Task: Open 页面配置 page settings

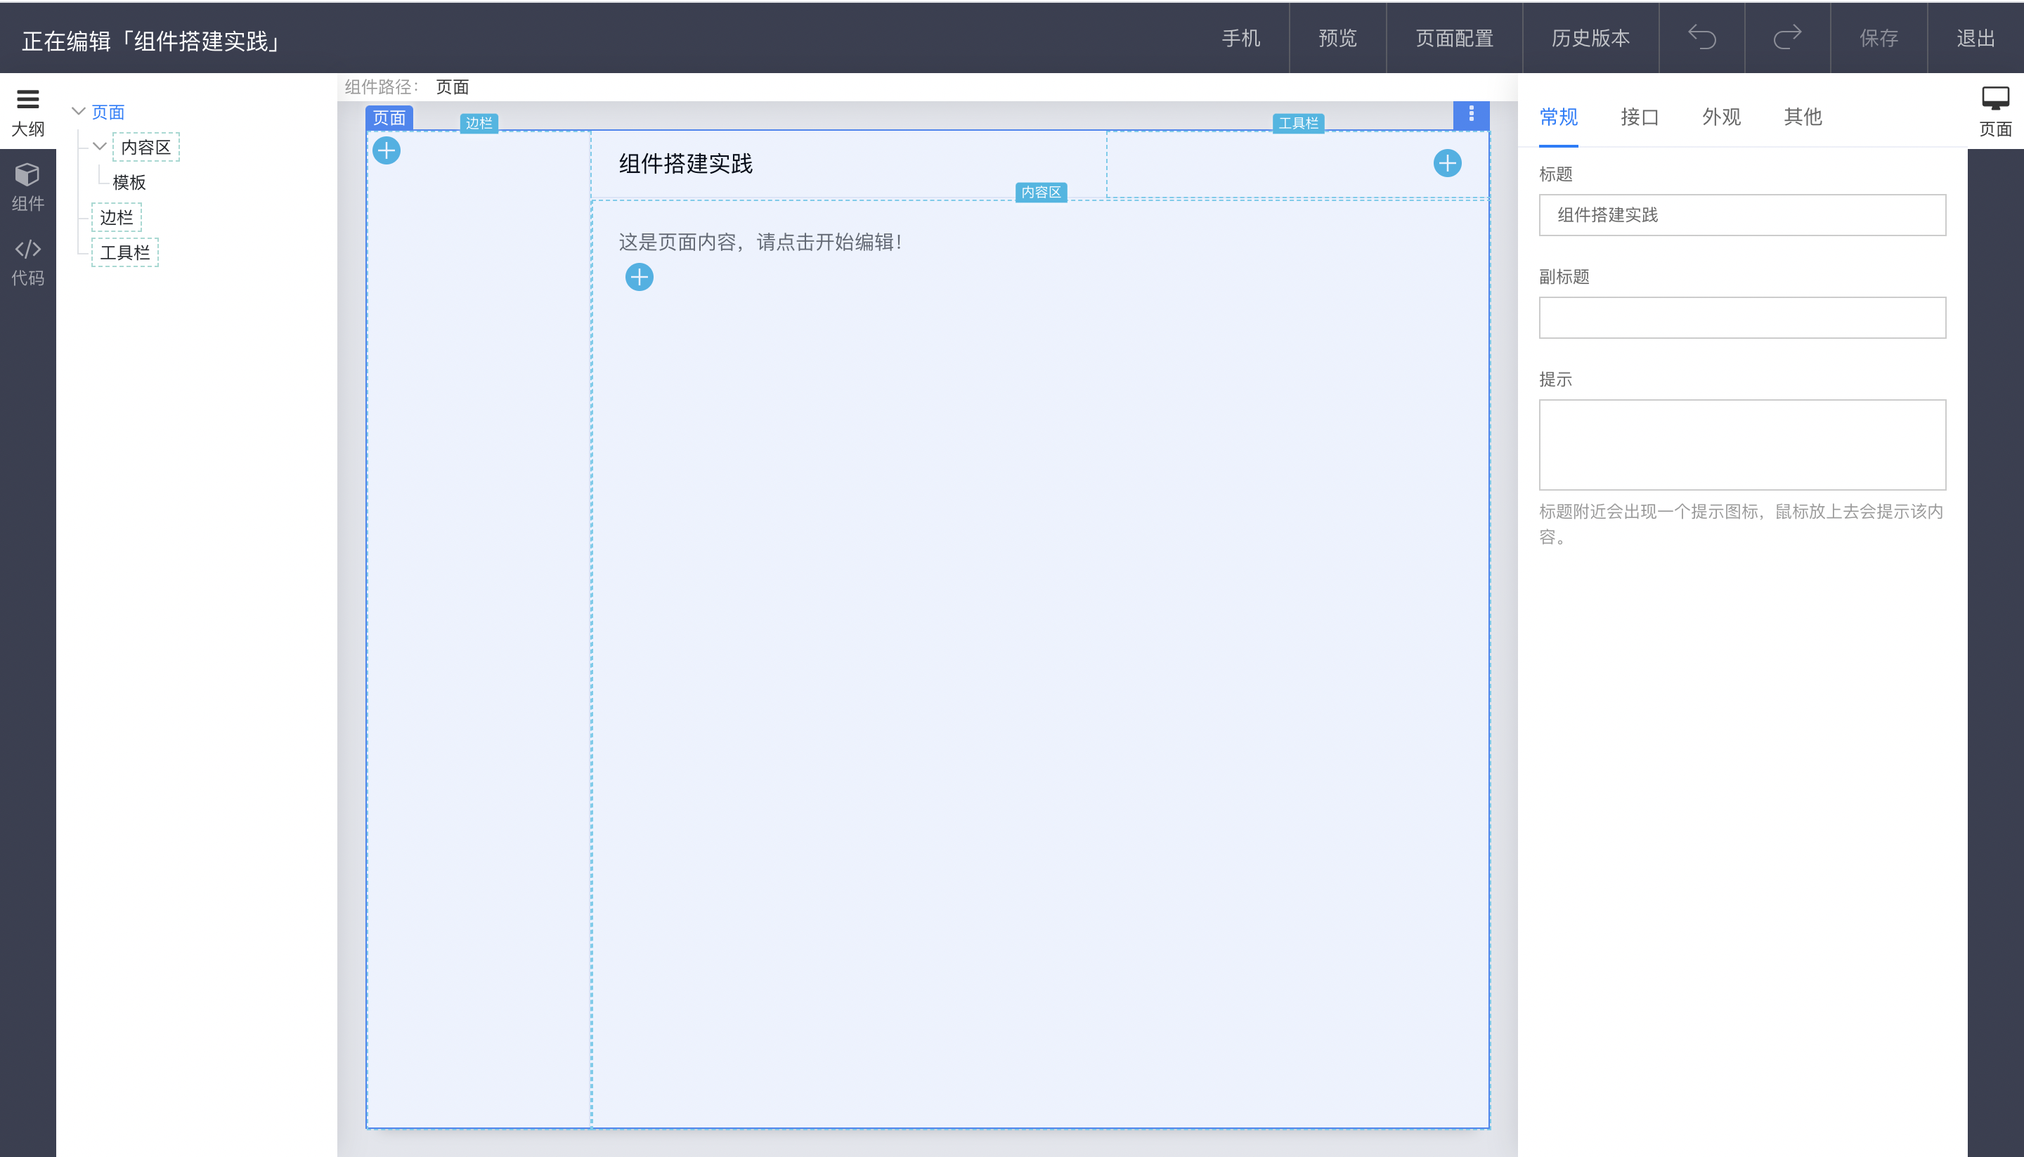Action: (1455, 37)
